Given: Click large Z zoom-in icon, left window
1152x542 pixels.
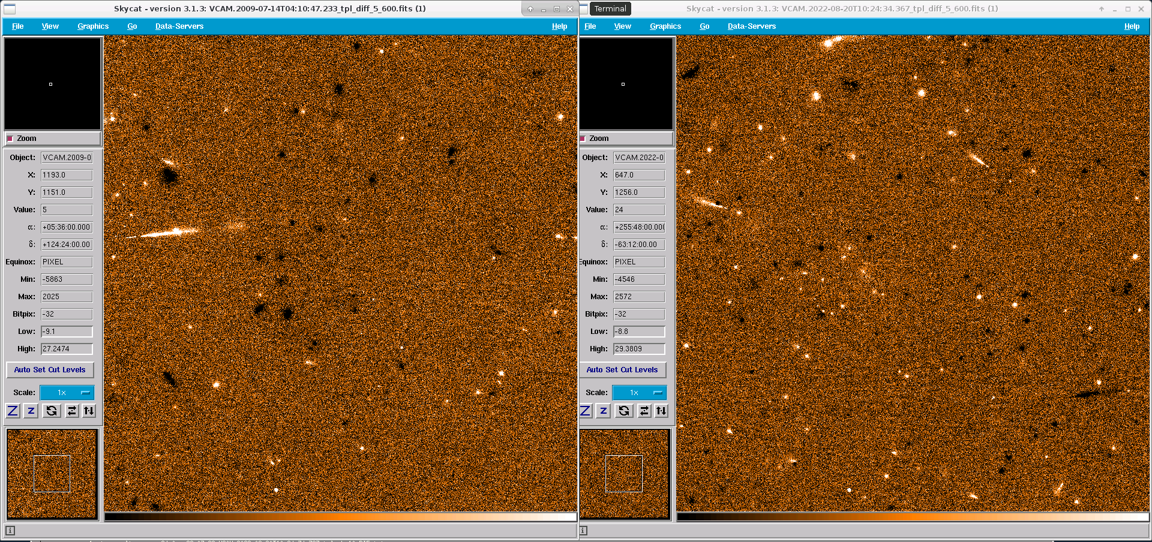Looking at the screenshot, I should [x=13, y=411].
